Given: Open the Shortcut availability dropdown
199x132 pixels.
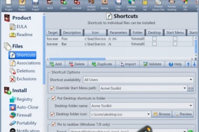Looking at the screenshot, I should (191, 80).
